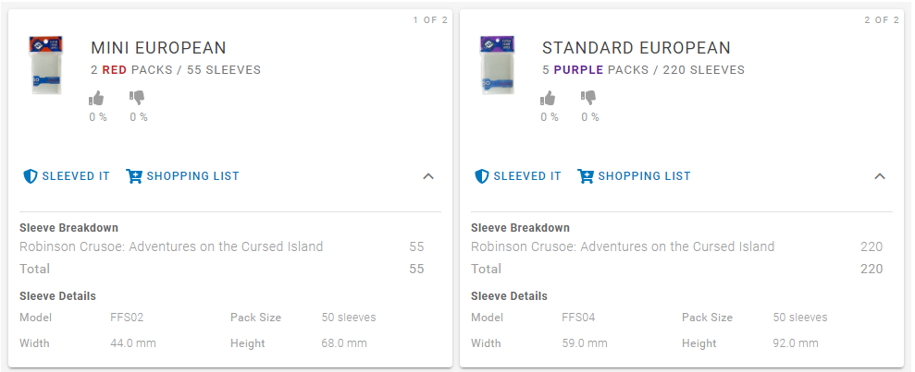Click the Standard European title
Screen dimensions: 915x372
[637, 48]
